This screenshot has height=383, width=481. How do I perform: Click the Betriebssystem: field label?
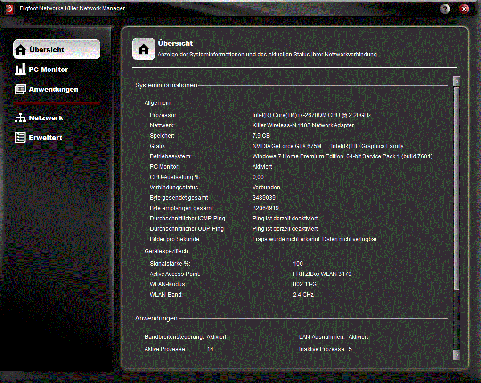(171, 156)
